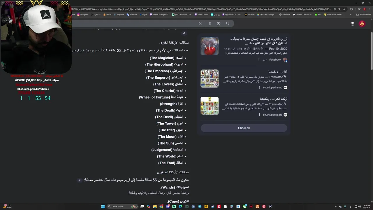Open options menu for the first Wikipedia result

[259, 87]
